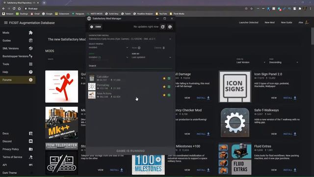This screenshot has height=177, width=314.
Task: Toggle favorite star for Area Actions mod
Action: 164,95
